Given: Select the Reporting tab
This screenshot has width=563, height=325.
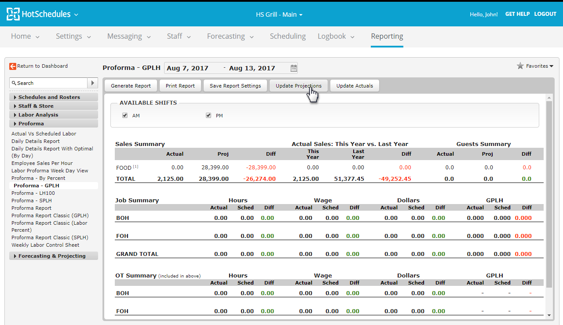Looking at the screenshot, I should click(387, 37).
